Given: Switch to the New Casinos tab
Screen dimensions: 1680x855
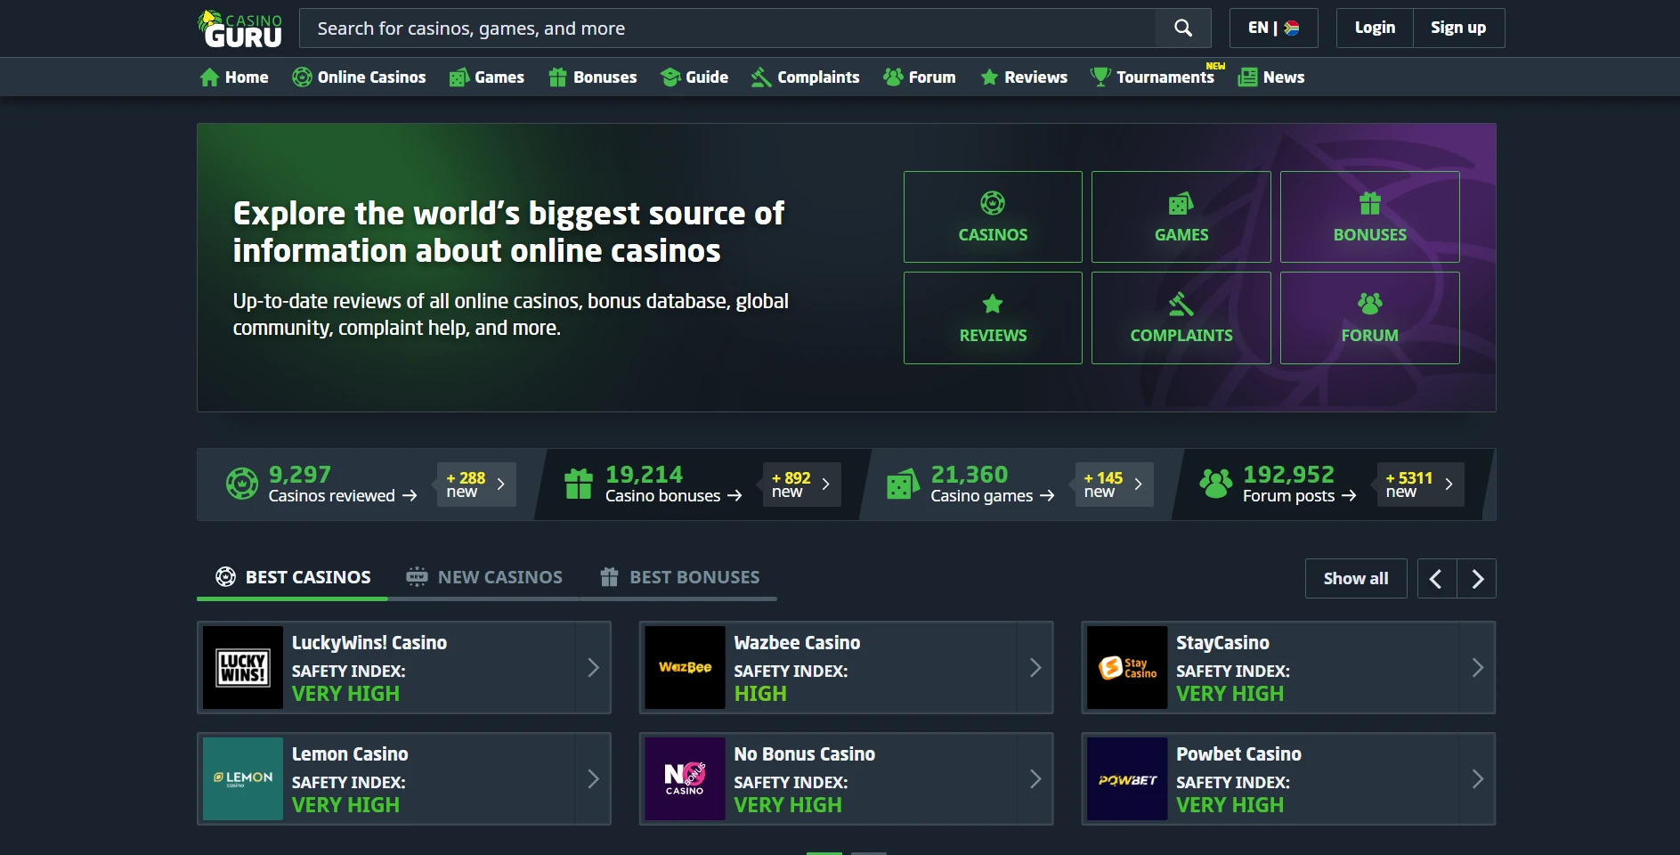Looking at the screenshot, I should pyautogui.click(x=484, y=577).
